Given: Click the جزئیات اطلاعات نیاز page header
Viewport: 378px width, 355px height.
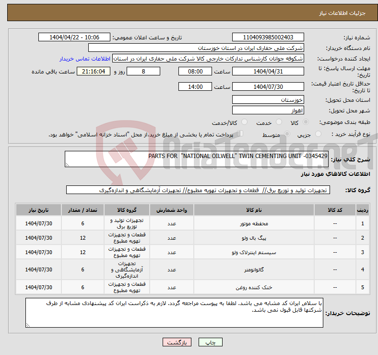Looking at the screenshot, I should coord(343,13).
